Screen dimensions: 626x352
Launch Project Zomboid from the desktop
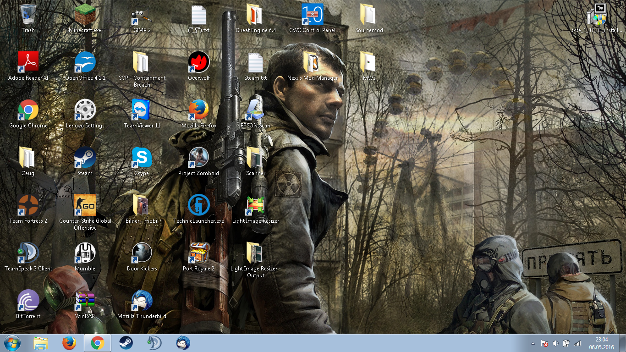pos(199,159)
